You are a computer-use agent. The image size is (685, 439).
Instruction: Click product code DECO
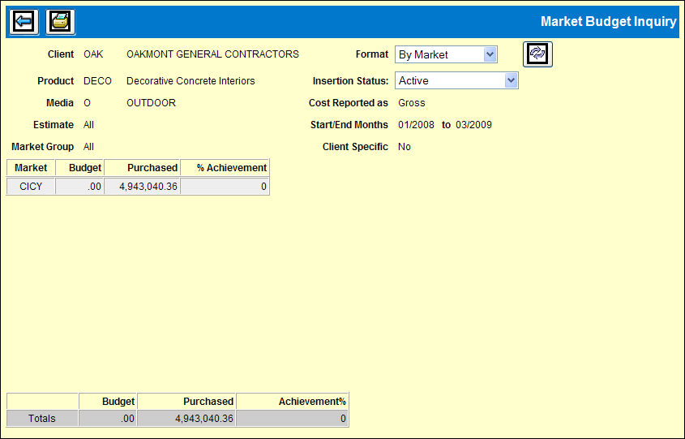[x=97, y=81]
